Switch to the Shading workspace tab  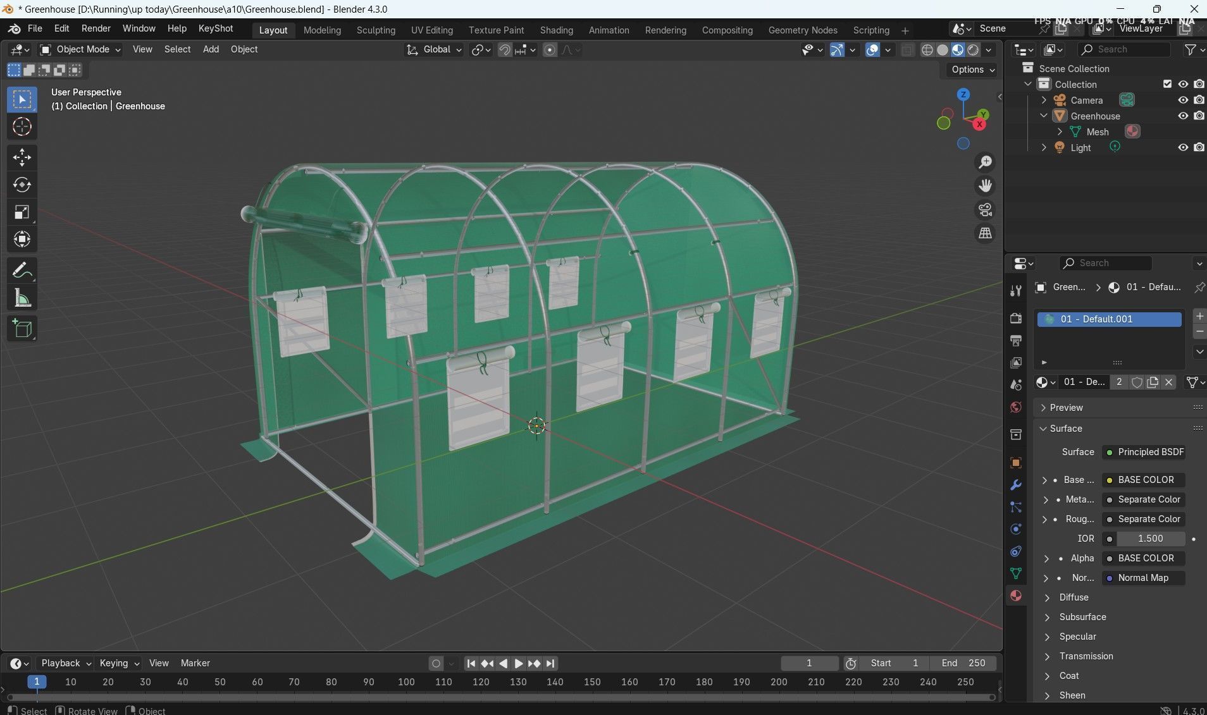click(x=557, y=30)
